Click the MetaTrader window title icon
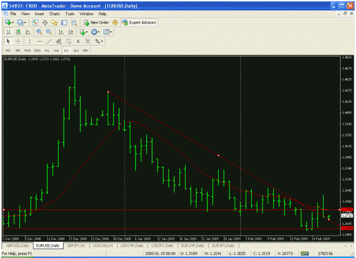Viewport: 356px width, 258px height. 5,6
